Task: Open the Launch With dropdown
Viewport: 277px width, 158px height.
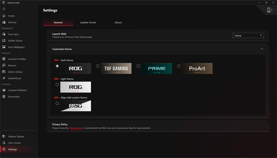Action: (x=248, y=35)
